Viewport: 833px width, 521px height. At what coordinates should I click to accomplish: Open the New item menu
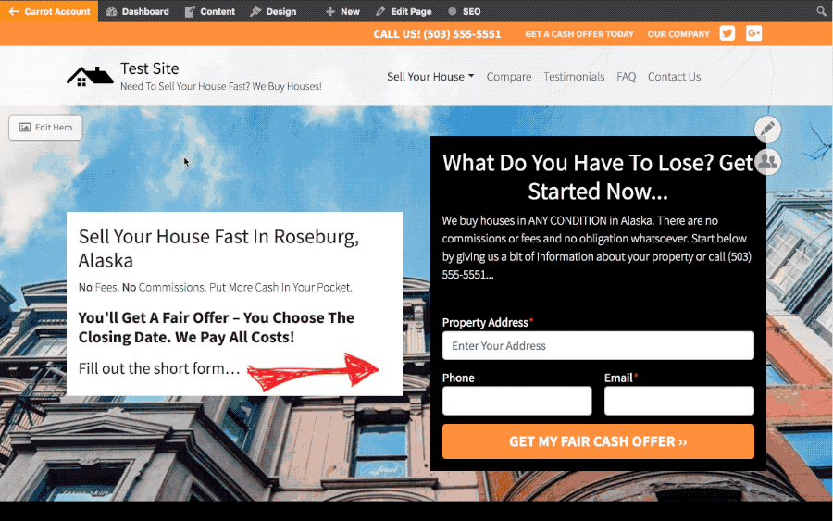tap(342, 11)
